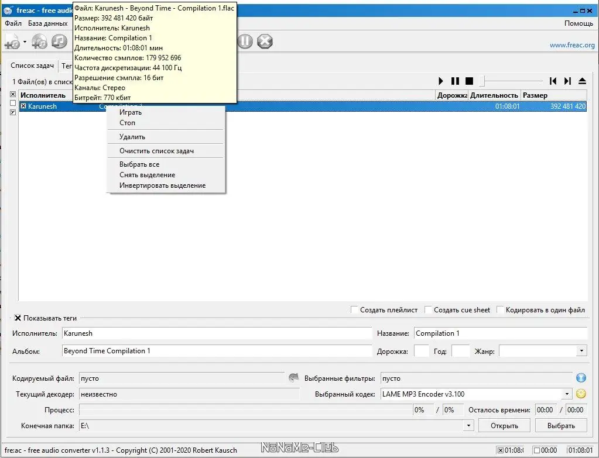Open the destination folder dropdown arrow
This screenshot has height=458, width=599.
[467, 425]
